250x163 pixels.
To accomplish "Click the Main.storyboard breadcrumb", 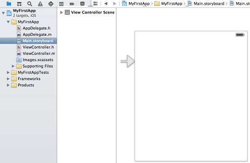I will [206, 3].
